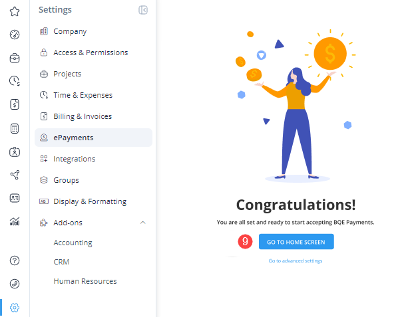This screenshot has height=317, width=406.
Task: Collapse the Settings panel with the arrow icon
Action: pyautogui.click(x=142, y=10)
